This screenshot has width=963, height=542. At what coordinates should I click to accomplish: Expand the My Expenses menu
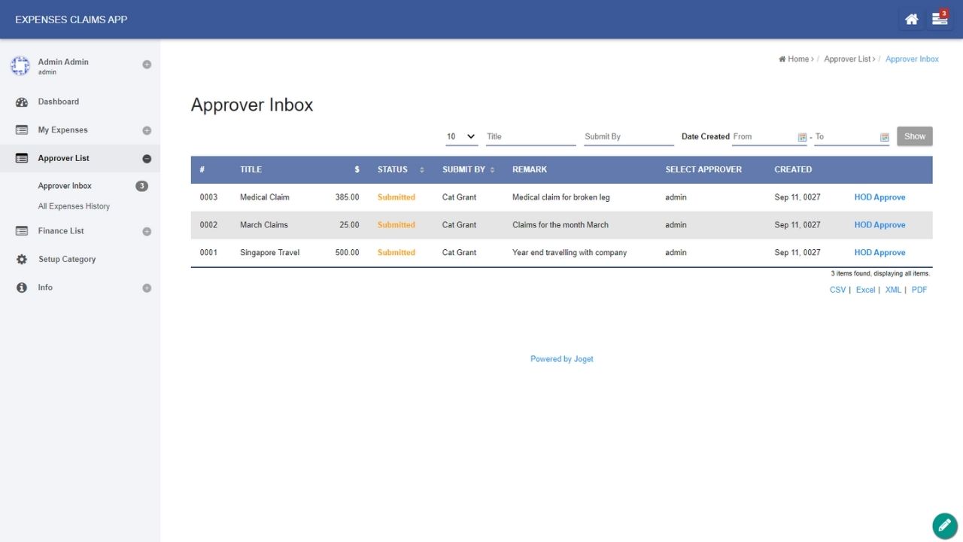coord(147,130)
